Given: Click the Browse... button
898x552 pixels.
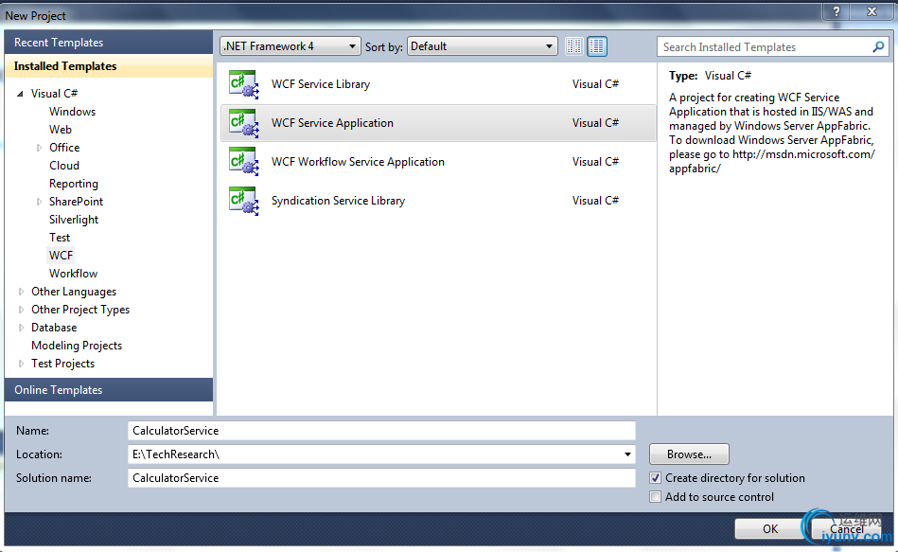Looking at the screenshot, I should coord(689,454).
